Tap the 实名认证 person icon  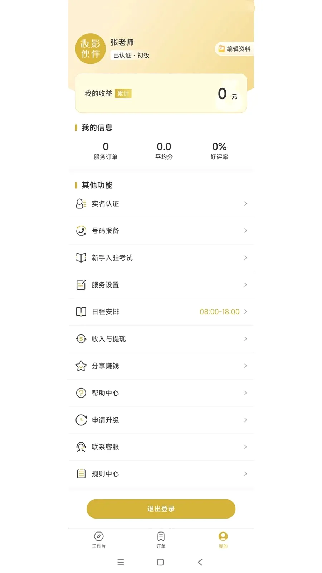81,204
